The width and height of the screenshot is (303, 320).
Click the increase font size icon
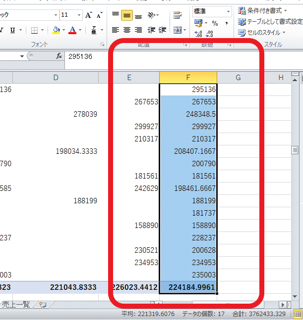click(x=89, y=15)
